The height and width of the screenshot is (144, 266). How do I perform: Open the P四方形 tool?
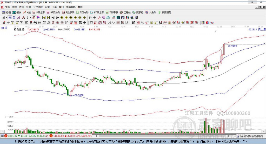(39, 12)
